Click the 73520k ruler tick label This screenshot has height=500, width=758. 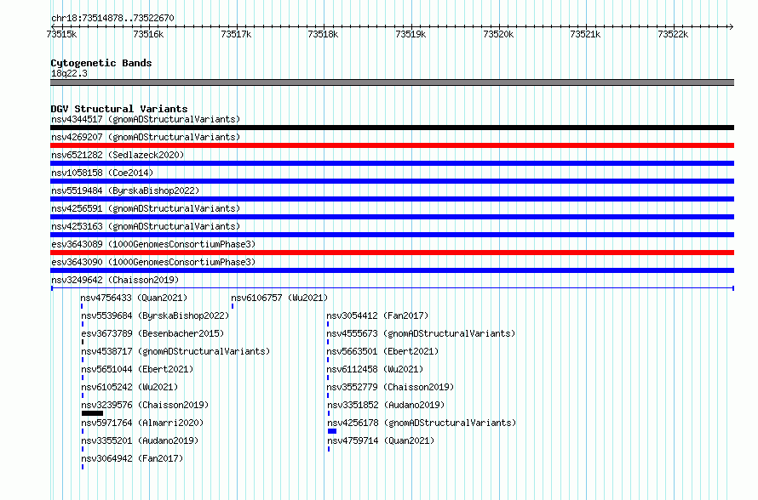(498, 34)
